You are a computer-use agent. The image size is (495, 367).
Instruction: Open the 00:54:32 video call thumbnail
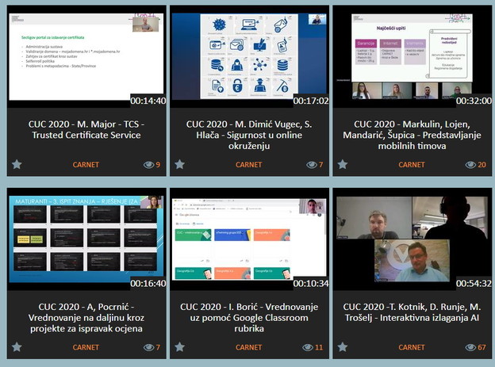pos(412,239)
